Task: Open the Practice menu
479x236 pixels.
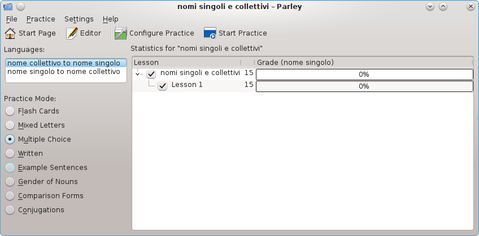Action: 41,19
